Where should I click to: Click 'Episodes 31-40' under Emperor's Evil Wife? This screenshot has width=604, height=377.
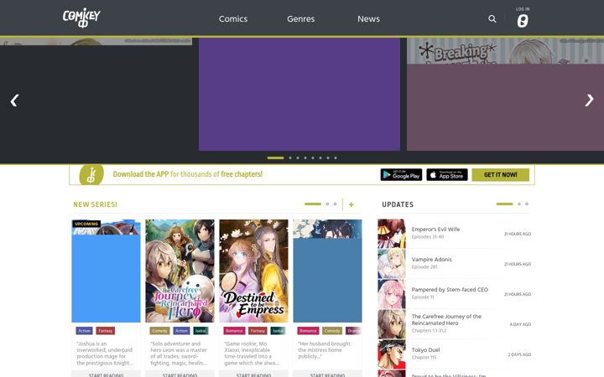click(x=428, y=237)
